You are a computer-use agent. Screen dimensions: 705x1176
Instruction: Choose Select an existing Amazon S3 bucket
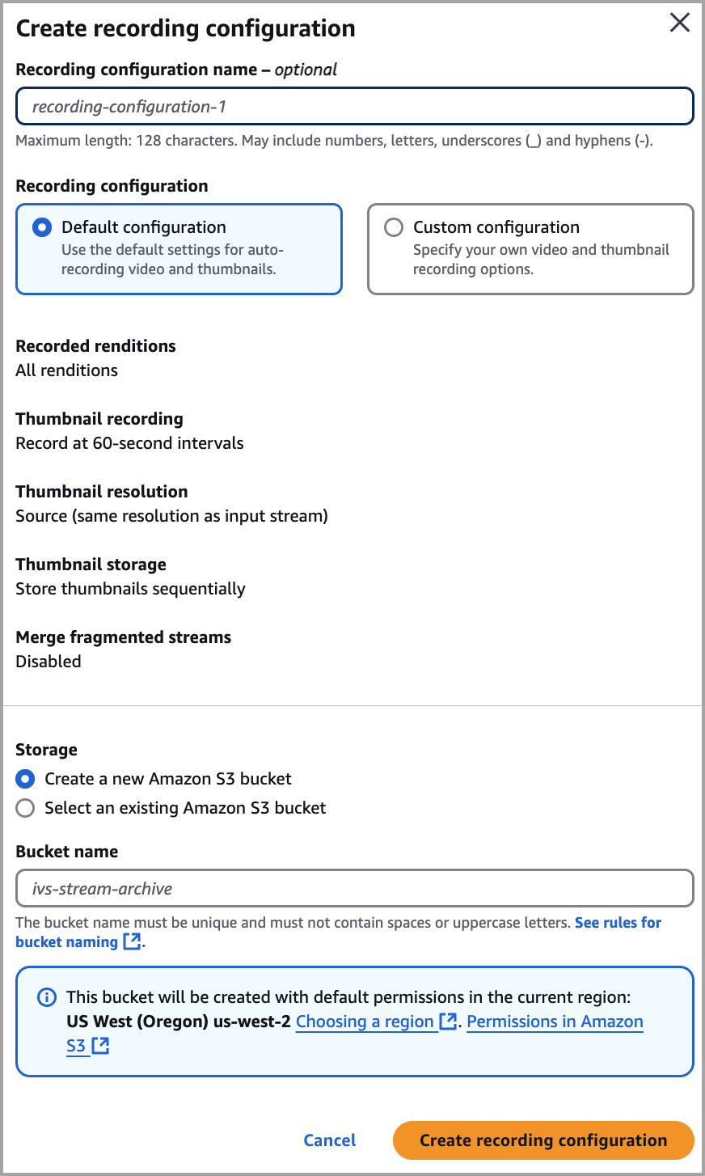(26, 808)
